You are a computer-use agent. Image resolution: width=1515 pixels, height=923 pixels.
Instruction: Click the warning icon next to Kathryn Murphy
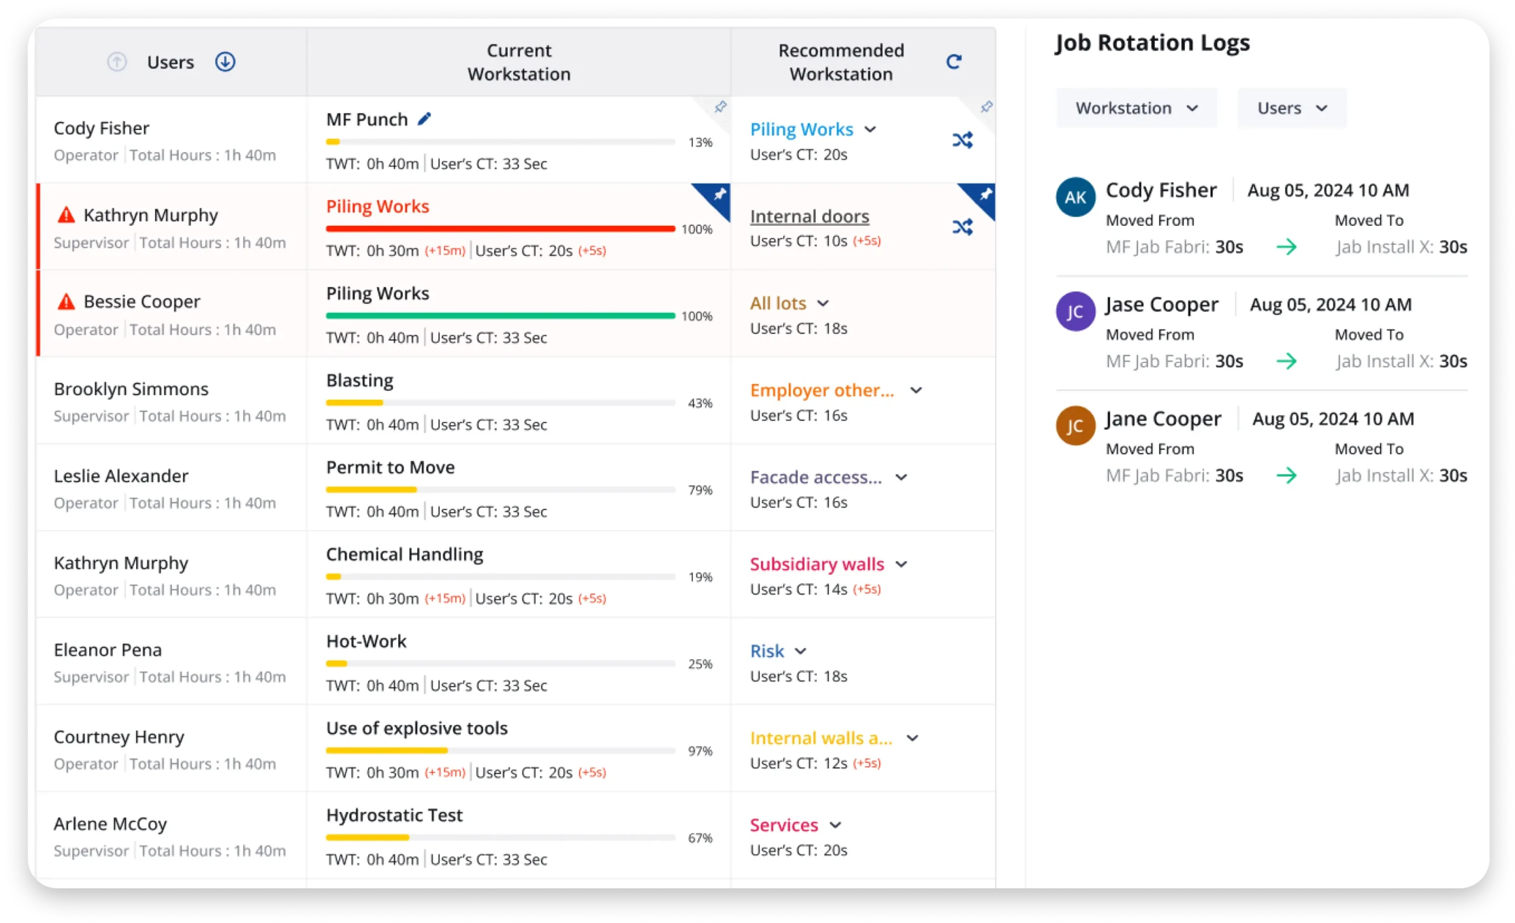66,215
